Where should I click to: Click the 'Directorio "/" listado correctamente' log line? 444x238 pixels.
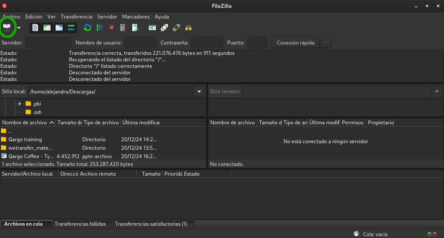click(x=111, y=66)
